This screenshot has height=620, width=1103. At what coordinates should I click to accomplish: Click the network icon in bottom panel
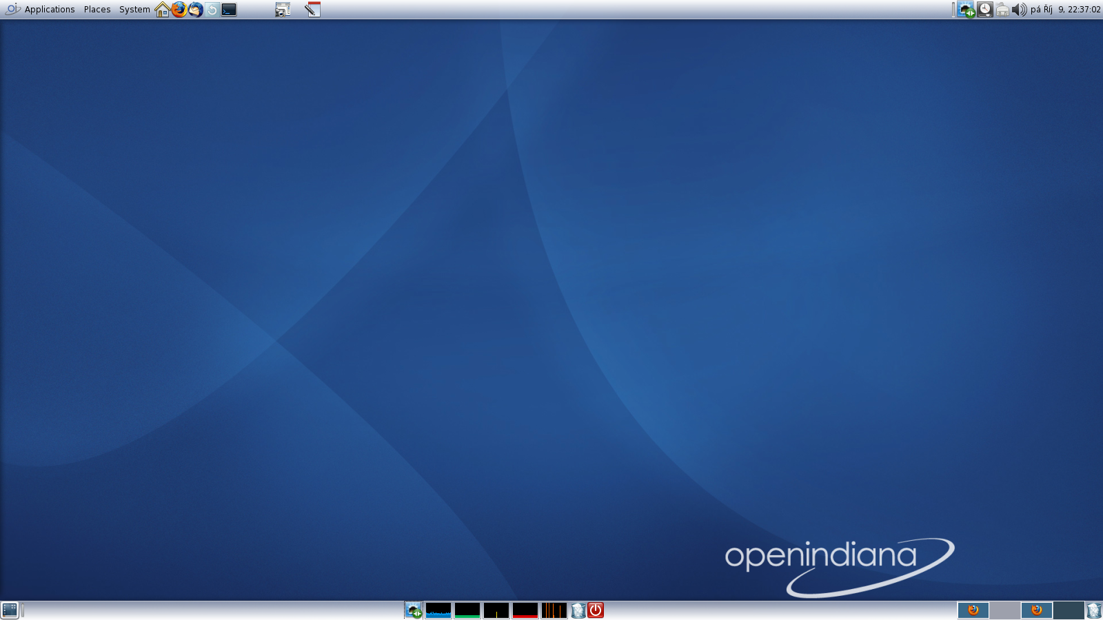[x=414, y=610]
